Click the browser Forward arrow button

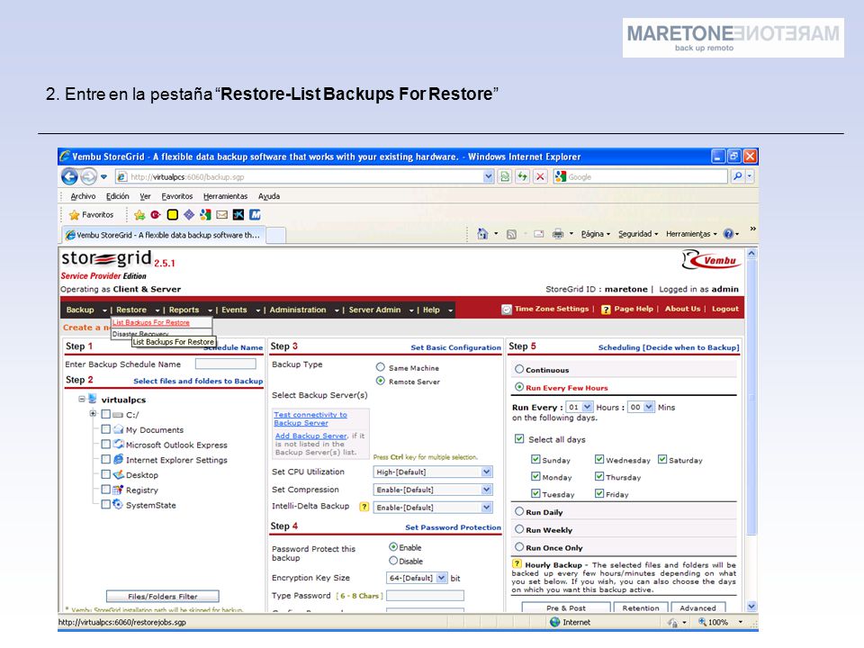pyautogui.click(x=88, y=177)
